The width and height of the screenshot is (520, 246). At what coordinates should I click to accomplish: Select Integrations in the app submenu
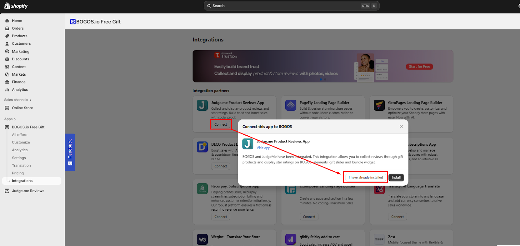coord(22,181)
